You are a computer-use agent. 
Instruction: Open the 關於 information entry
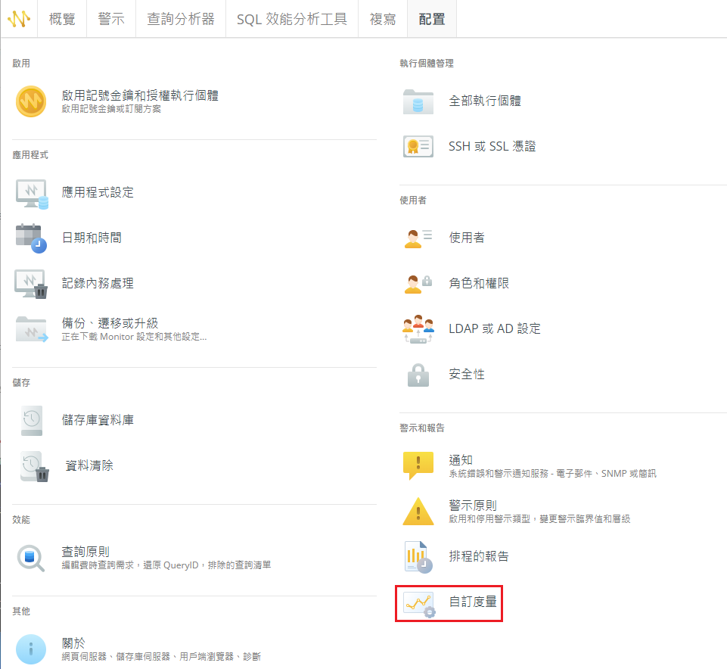pos(73,643)
